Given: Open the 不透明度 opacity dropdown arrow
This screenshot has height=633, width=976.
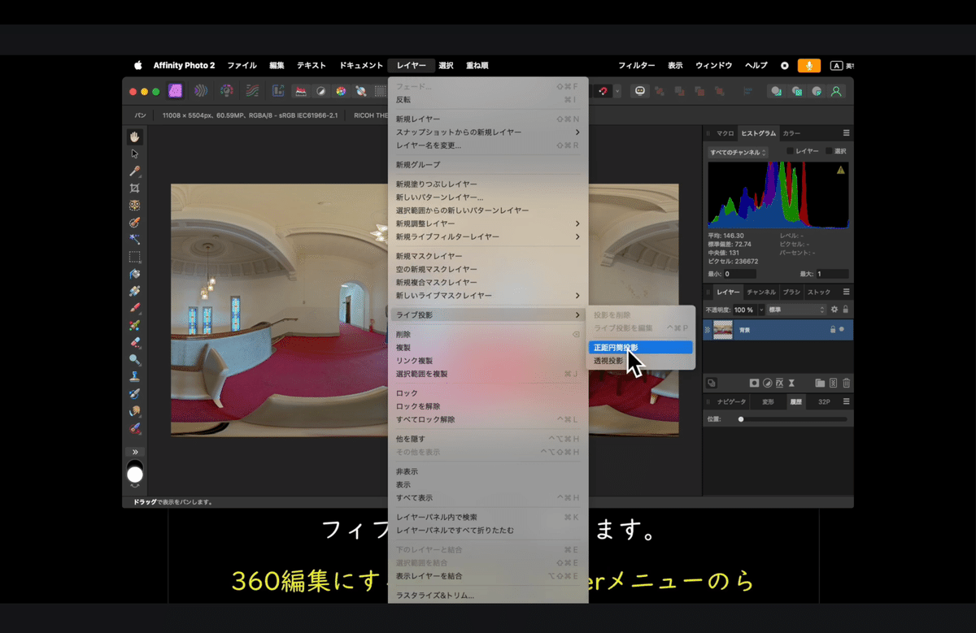Looking at the screenshot, I should coord(761,310).
